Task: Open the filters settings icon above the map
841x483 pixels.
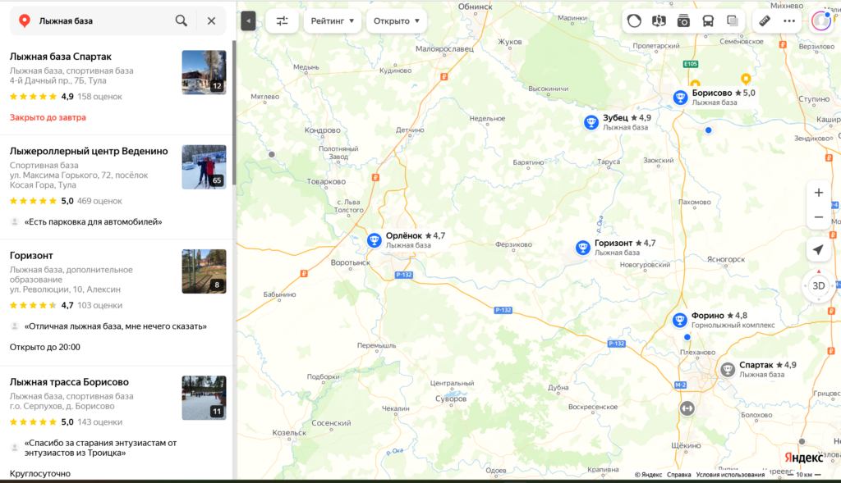Action: (x=283, y=21)
